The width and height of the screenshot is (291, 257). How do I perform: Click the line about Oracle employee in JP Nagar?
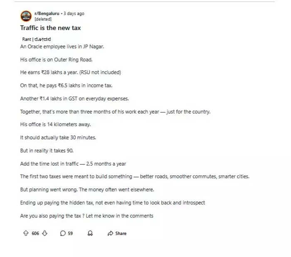point(62,47)
